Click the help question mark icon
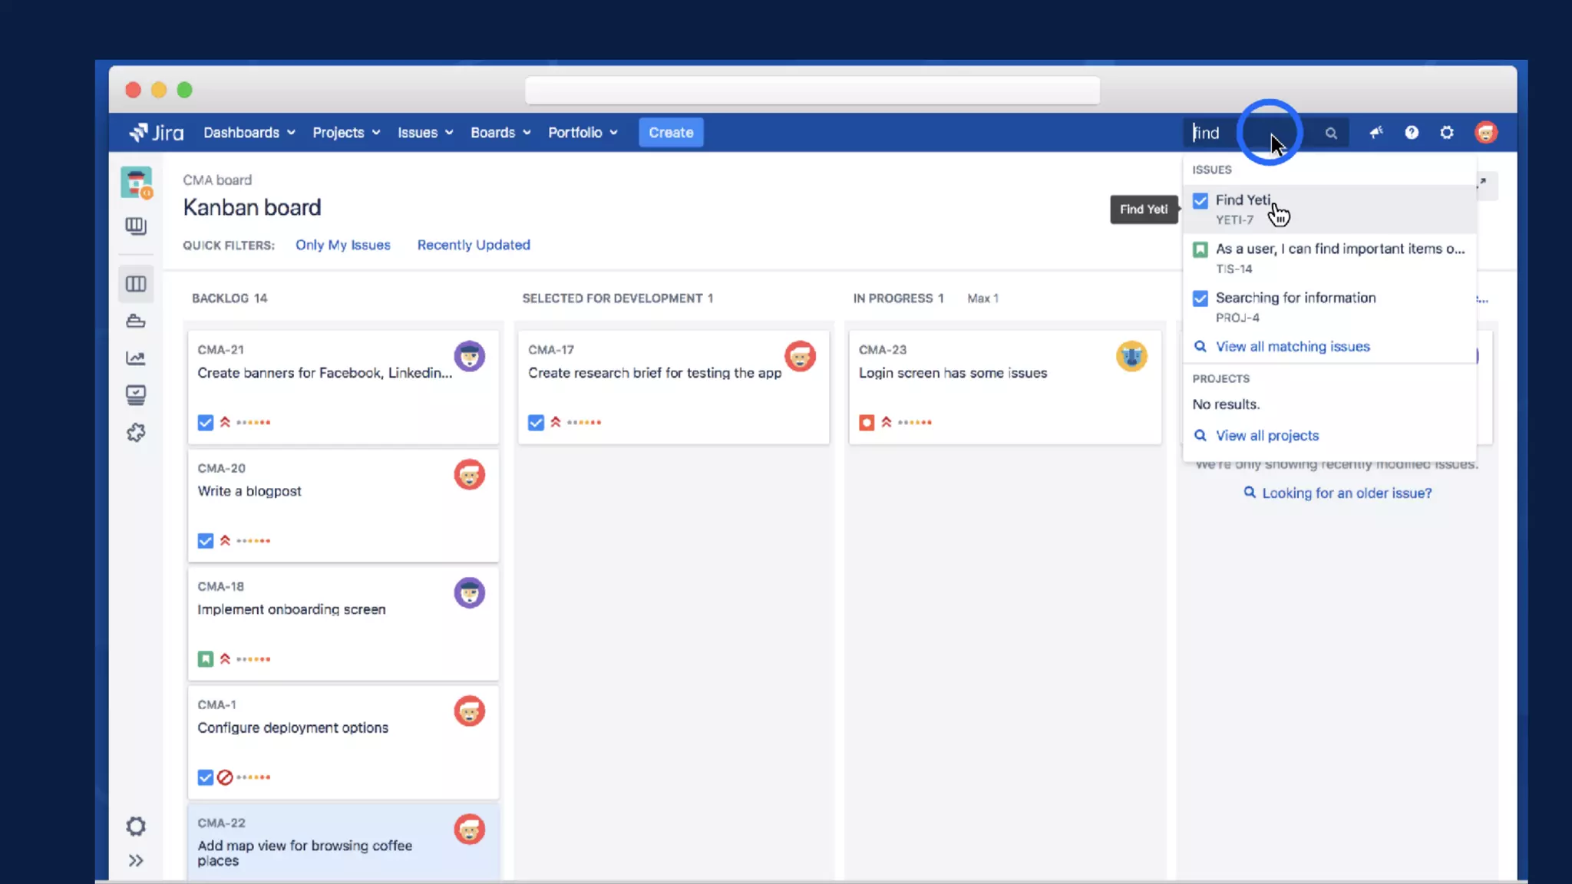 point(1412,133)
